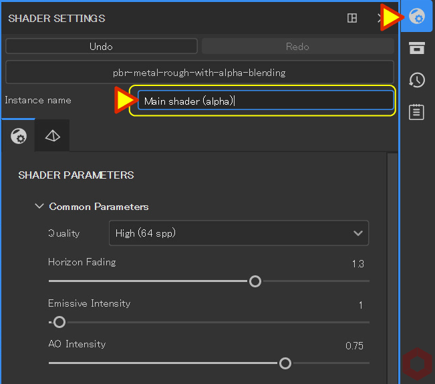Open Shader Settings icon in right sidebar
Viewport: 435px width, 384px height.
[x=417, y=17]
